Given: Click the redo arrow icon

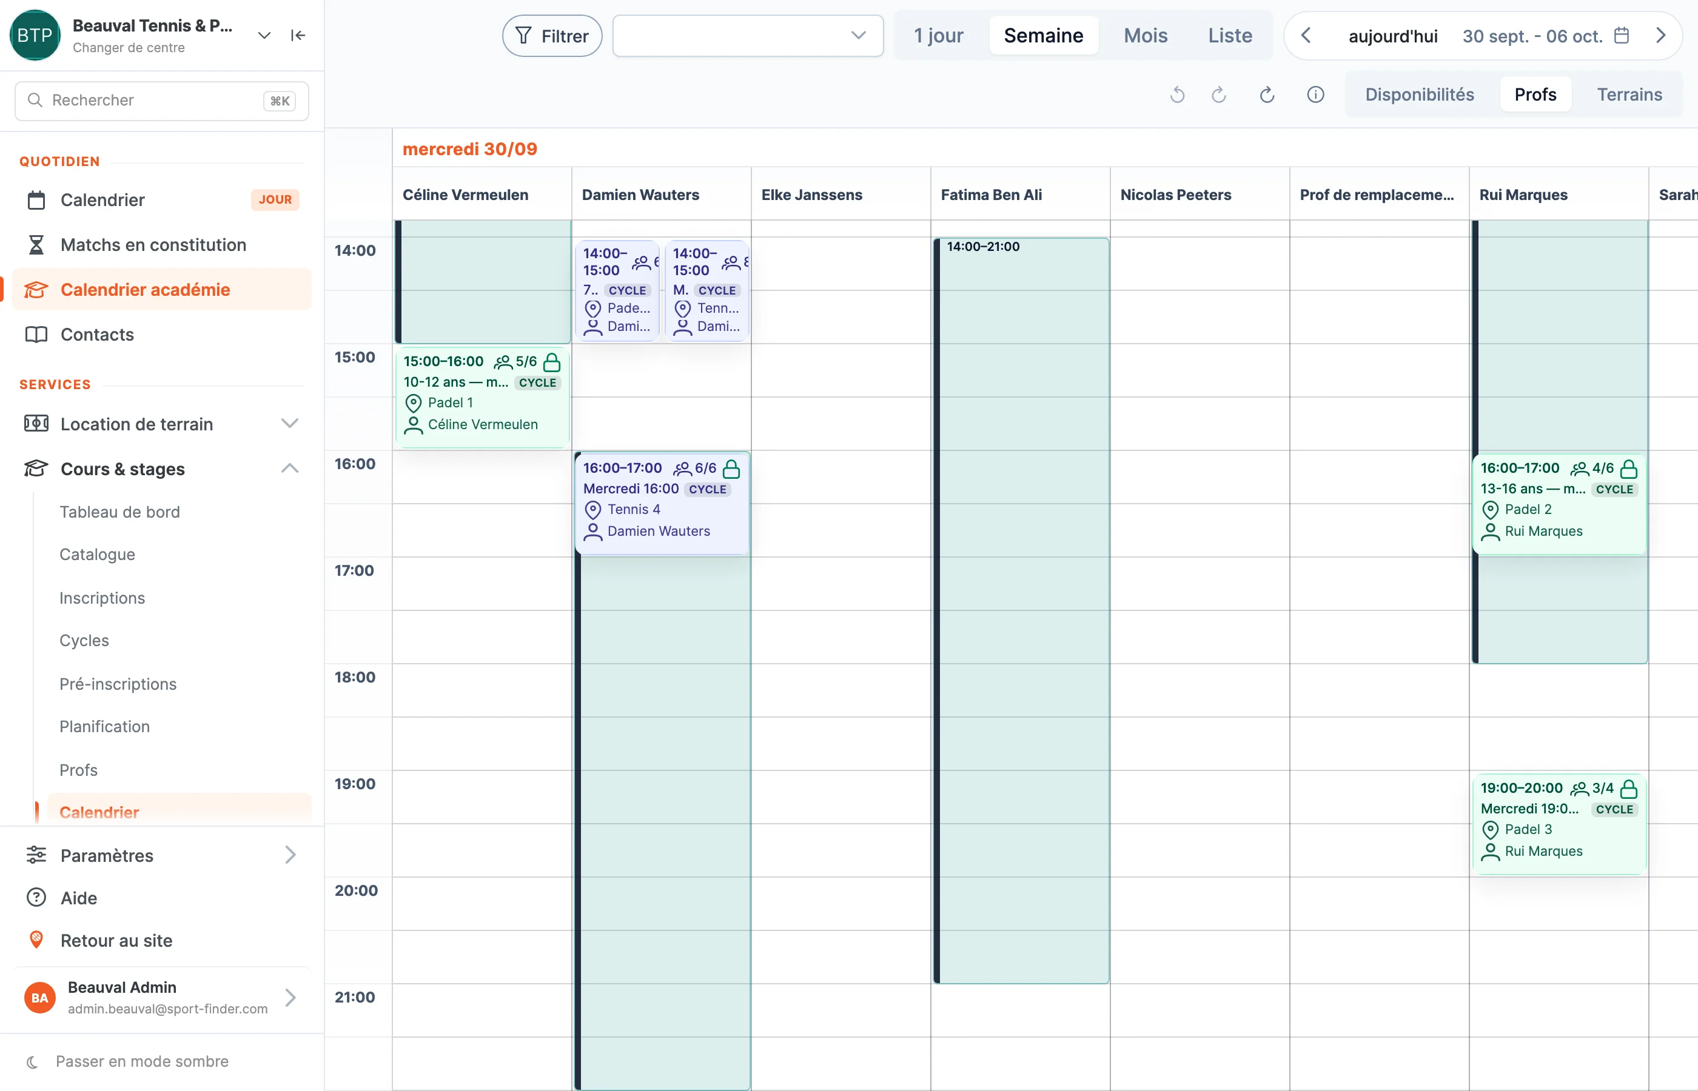Looking at the screenshot, I should coord(1219,94).
